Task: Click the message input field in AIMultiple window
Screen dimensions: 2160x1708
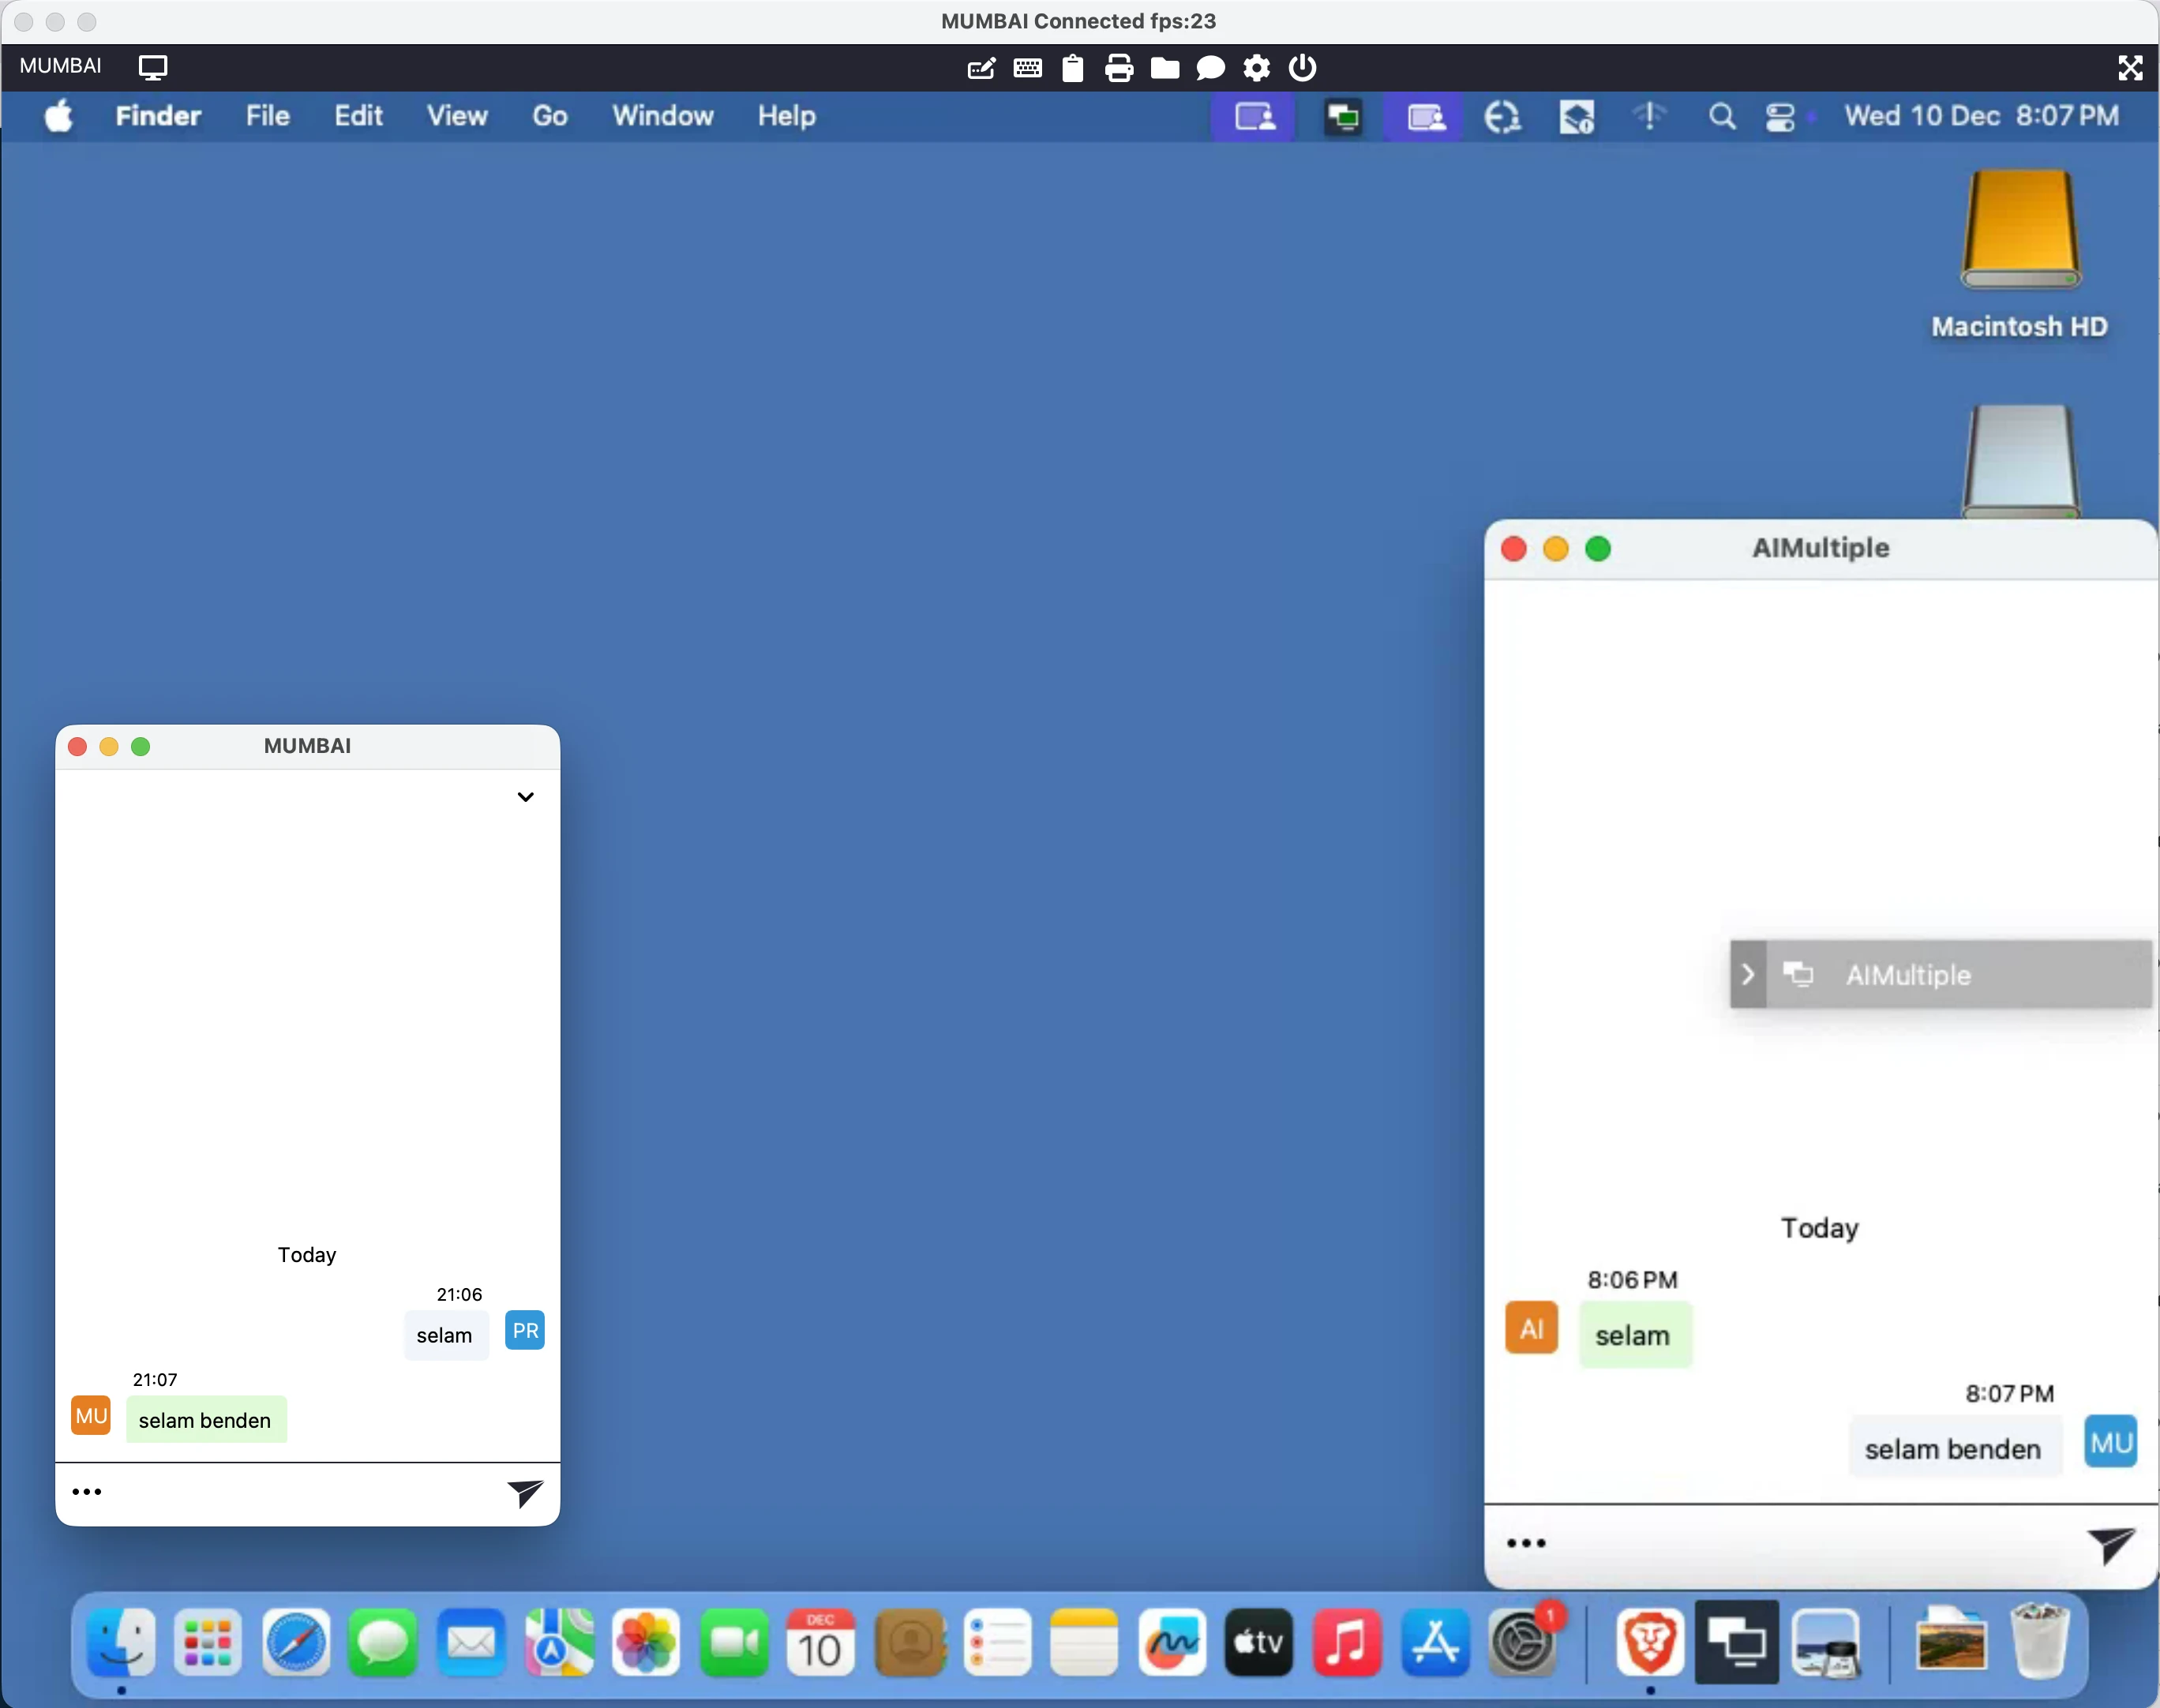Action: click(x=1815, y=1545)
